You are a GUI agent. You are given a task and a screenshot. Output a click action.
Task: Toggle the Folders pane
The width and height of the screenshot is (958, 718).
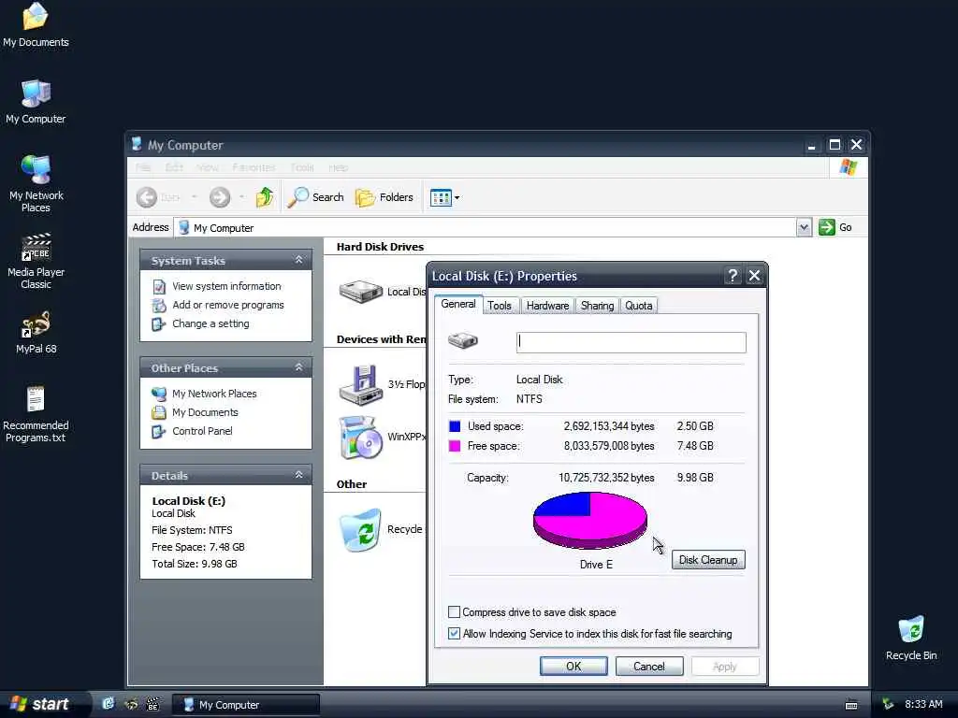(x=385, y=197)
